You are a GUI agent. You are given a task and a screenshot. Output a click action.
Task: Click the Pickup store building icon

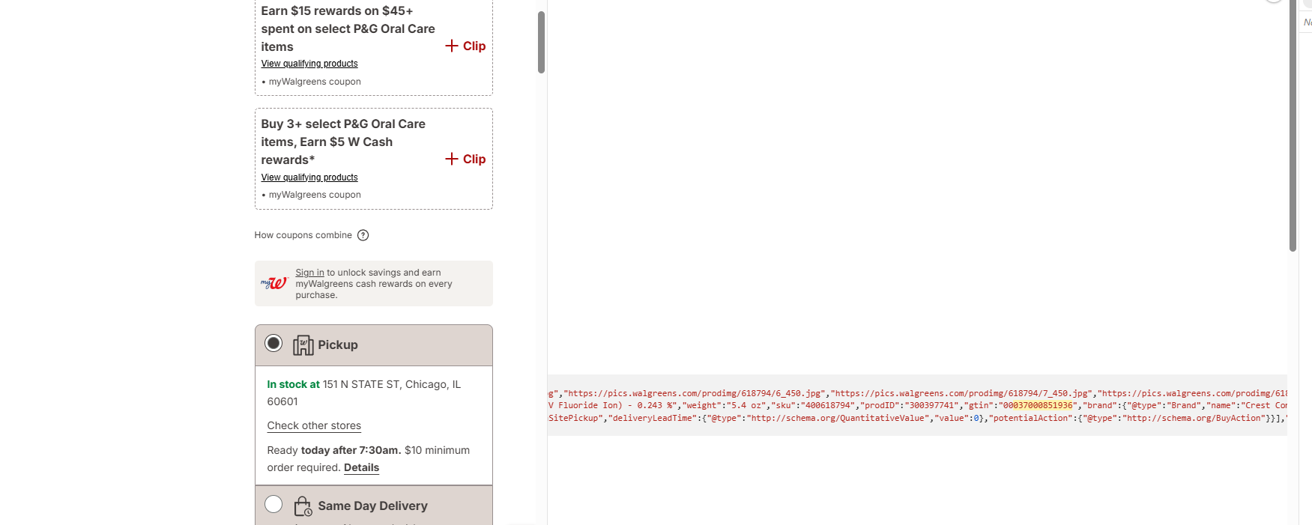[303, 345]
